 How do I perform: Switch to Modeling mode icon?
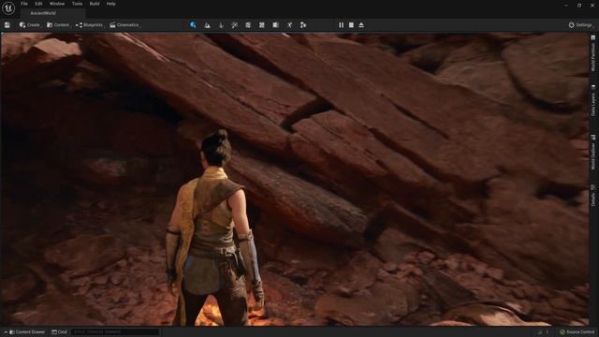248,25
